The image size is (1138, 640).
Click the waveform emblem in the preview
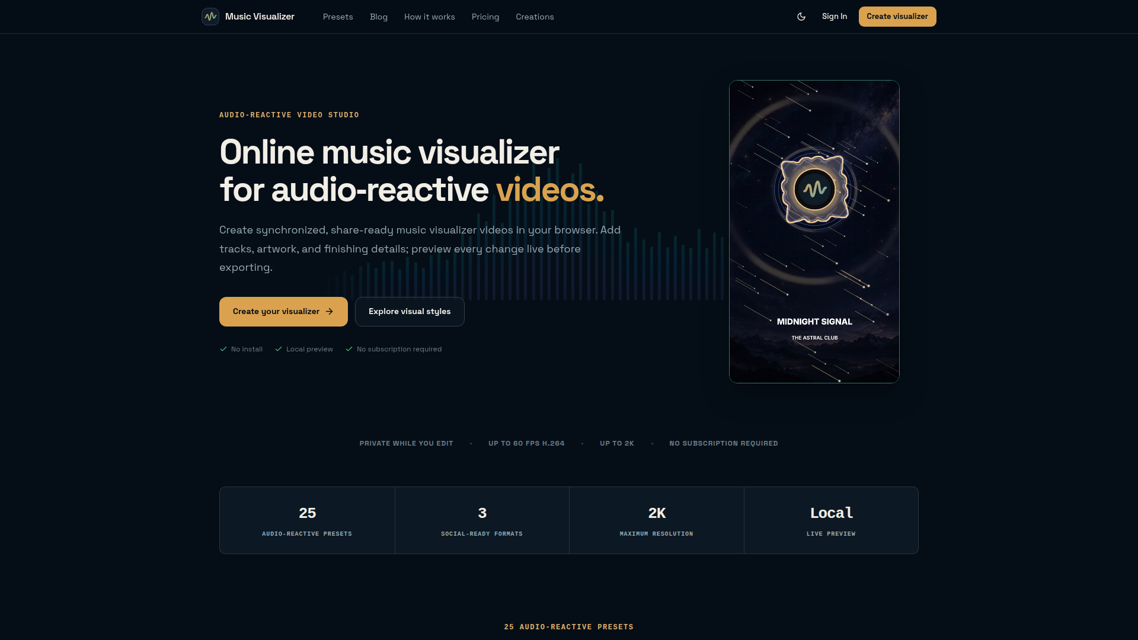pos(815,190)
